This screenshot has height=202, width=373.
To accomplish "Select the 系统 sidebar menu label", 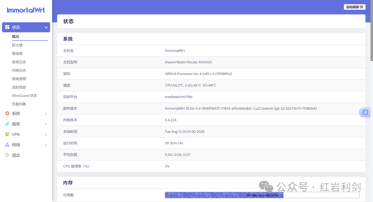I will tap(16, 114).
